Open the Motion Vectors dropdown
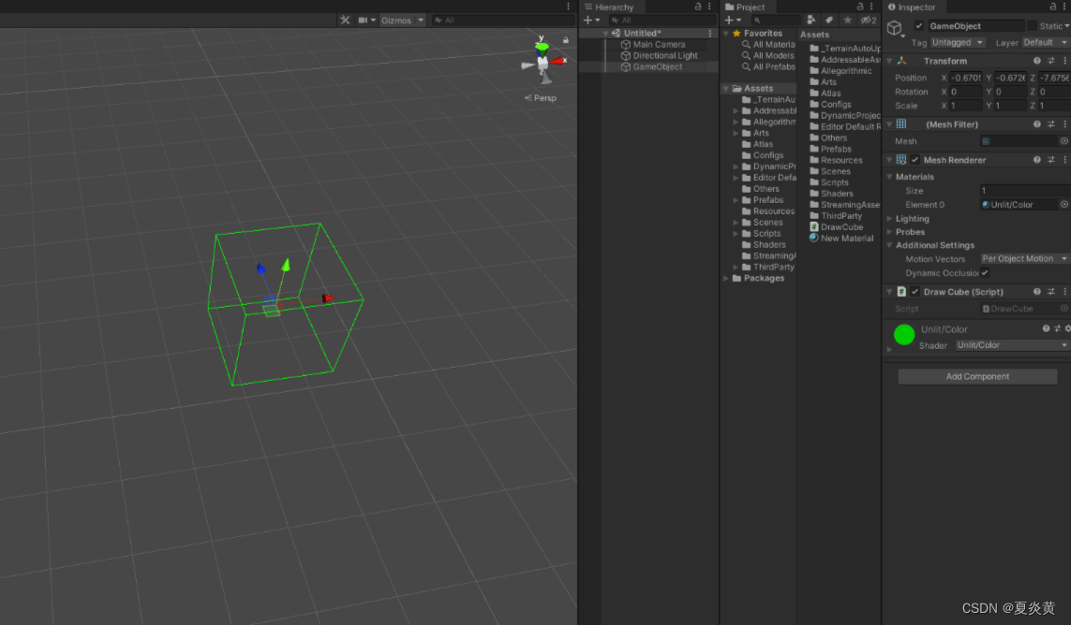The image size is (1071, 625). 1024,259
